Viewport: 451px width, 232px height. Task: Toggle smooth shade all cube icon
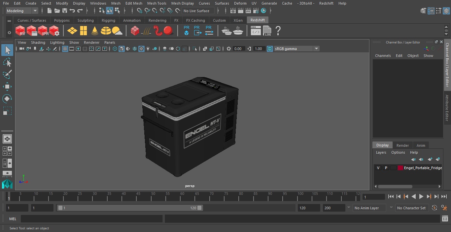click(121, 49)
